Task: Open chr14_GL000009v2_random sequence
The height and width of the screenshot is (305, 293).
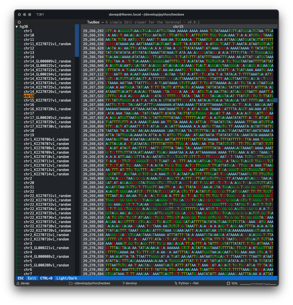Action: [x=47, y=61]
